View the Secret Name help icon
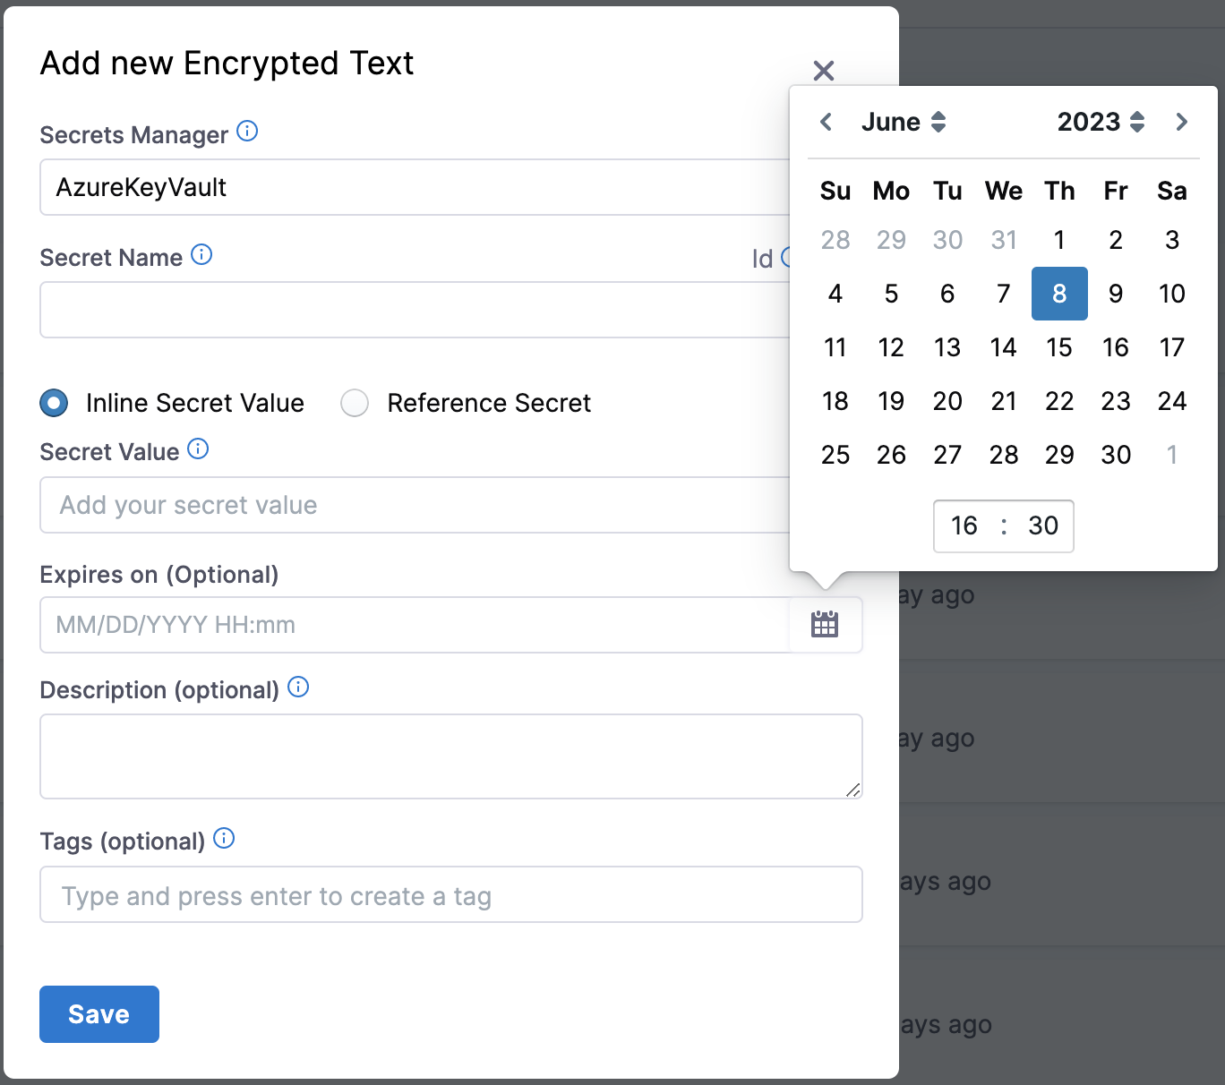This screenshot has height=1085, width=1225. 203,255
